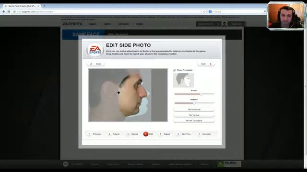307x172 pixels.
Task: Click the EA Sports site logo in navigation bar
Action: point(72,24)
